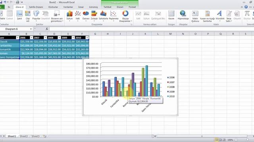This screenshot has height=142, width=254.
Task: Click the 2010 legend entry in chart
Action: point(171,96)
